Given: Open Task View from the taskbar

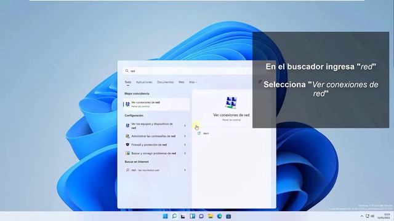Looking at the screenshot, I should click(183, 216).
